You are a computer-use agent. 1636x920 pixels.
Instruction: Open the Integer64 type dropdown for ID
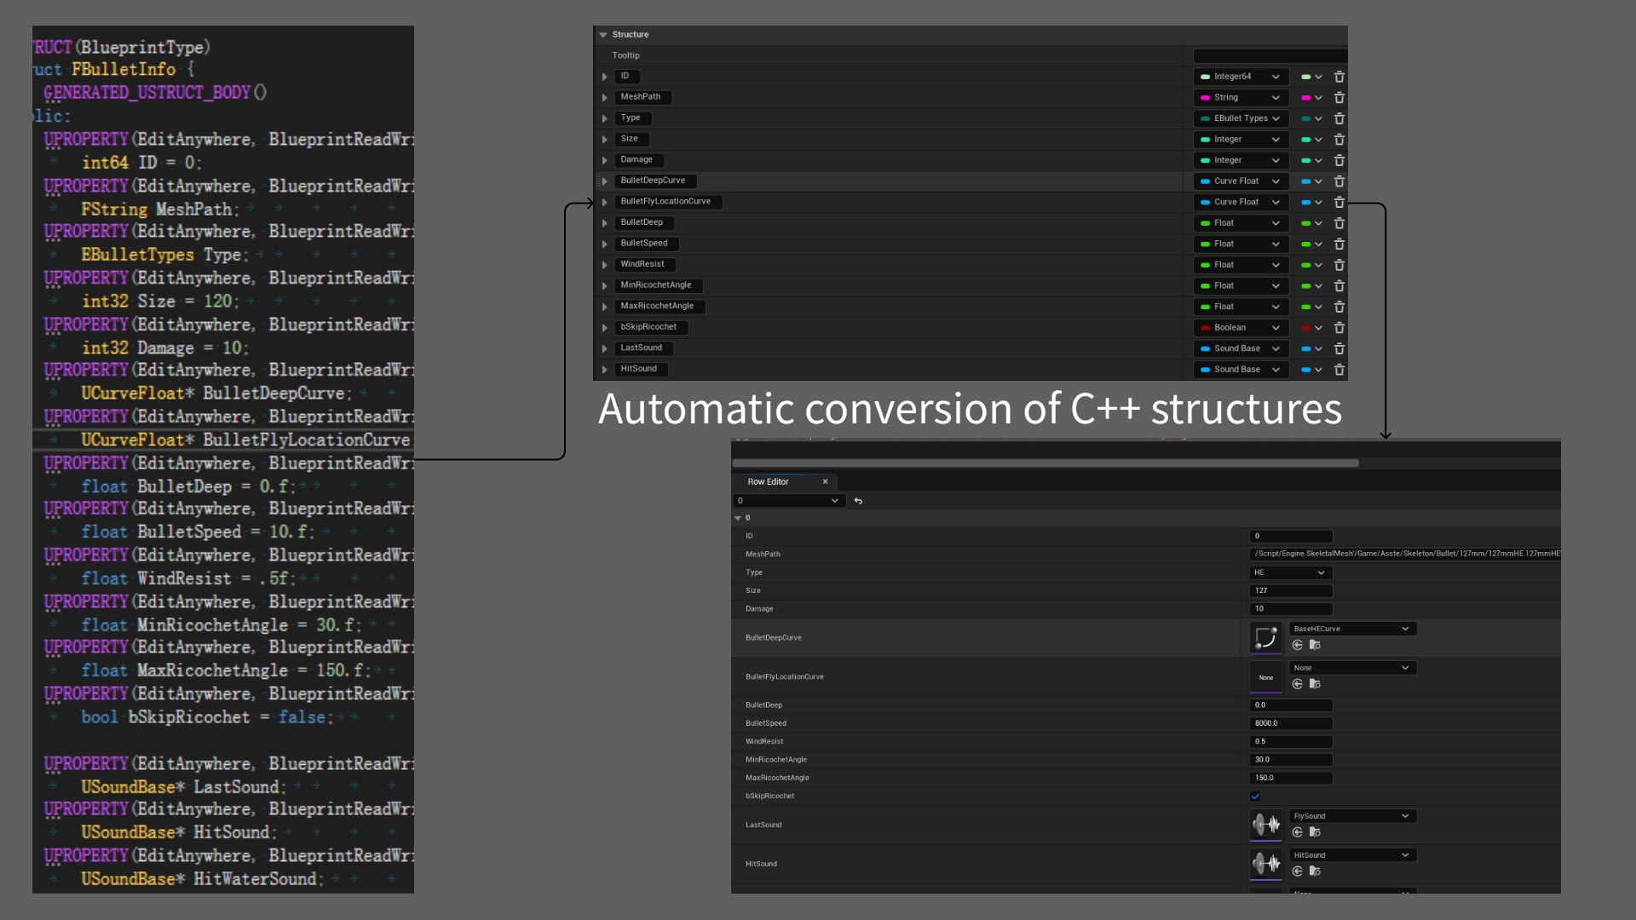tap(1240, 77)
